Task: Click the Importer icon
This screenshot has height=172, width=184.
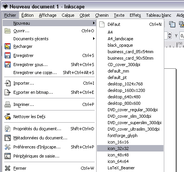Action: (x=8, y=83)
